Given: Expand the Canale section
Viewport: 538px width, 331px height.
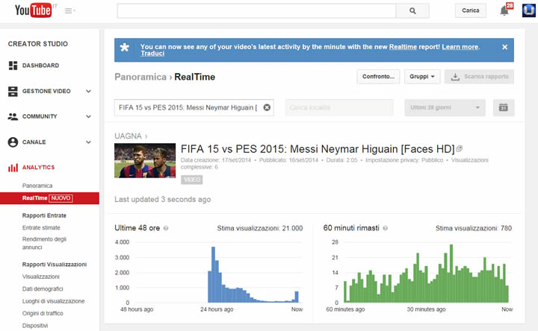Looking at the screenshot, I should 88,142.
